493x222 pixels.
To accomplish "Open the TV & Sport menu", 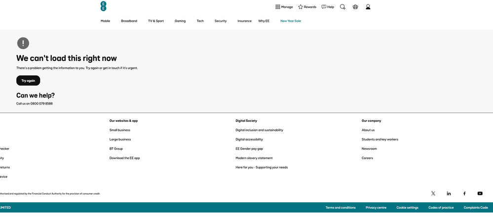I will 156,21.
